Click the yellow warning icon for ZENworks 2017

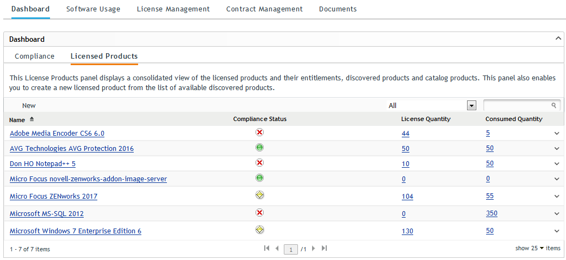coord(259,194)
